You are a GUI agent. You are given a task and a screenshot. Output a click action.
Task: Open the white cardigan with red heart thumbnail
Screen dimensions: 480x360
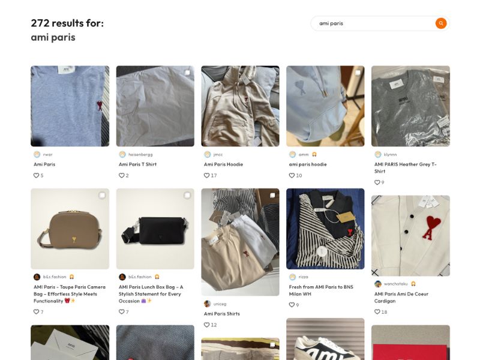410,235
